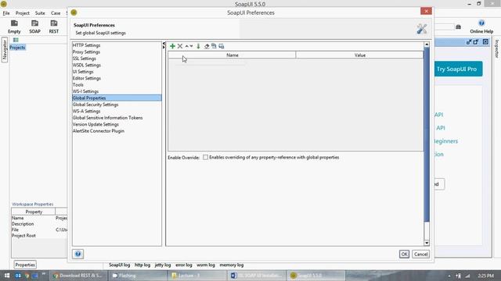Click the Value column header
The image size is (501, 281).
click(x=360, y=55)
